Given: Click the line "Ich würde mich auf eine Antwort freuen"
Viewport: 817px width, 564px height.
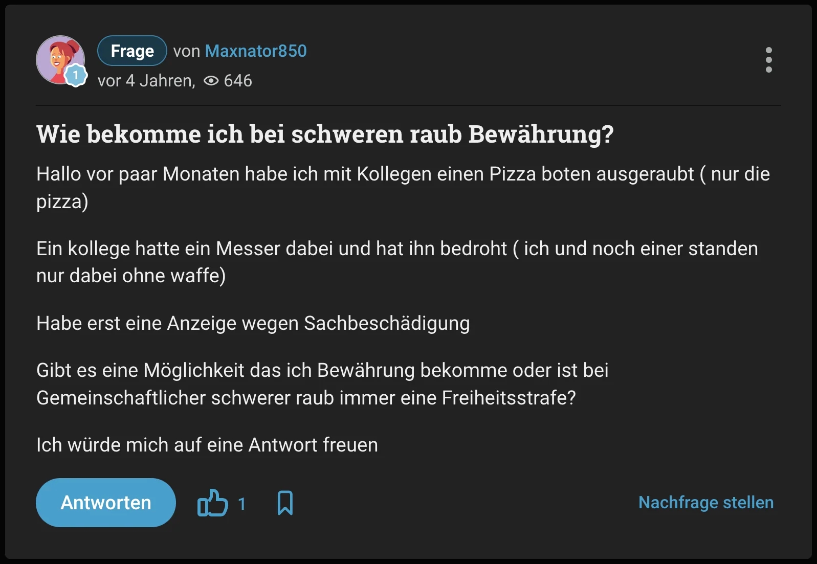Looking at the screenshot, I should pyautogui.click(x=207, y=445).
